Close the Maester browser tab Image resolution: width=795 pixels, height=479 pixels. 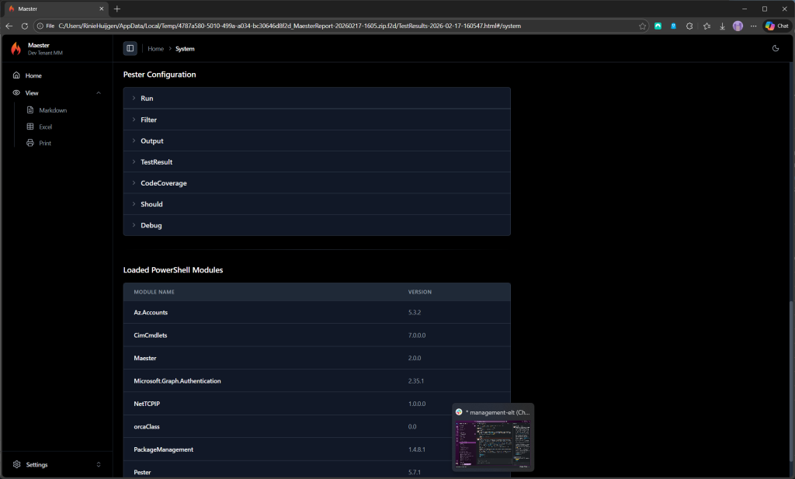pos(102,9)
